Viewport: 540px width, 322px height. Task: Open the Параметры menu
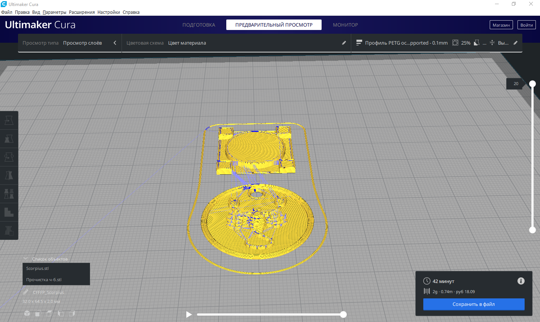click(x=54, y=12)
